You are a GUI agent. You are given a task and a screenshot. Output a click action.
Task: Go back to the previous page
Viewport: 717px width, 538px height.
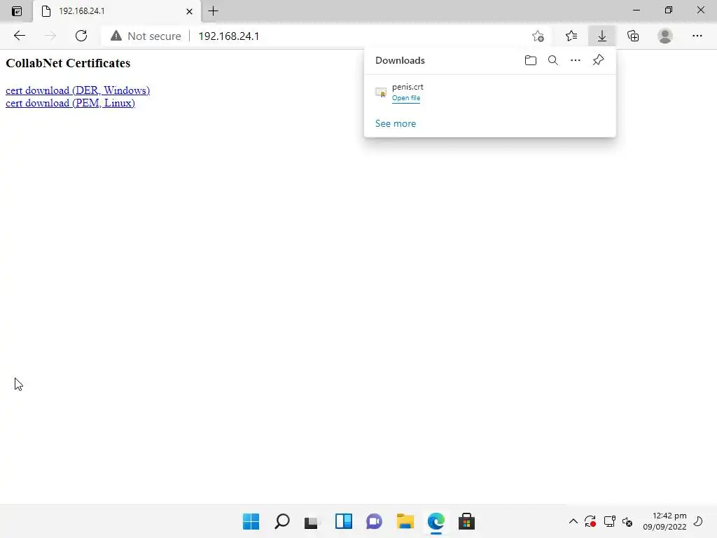pos(19,36)
